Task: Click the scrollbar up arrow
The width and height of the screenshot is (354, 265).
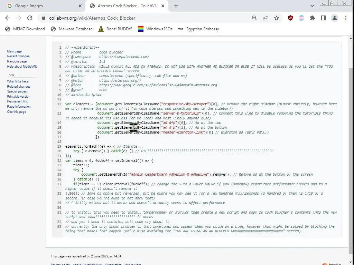Action: point(351,39)
